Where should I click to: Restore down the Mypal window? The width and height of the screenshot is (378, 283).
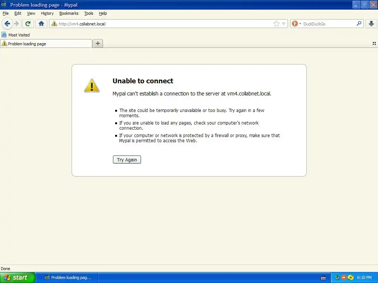pos(364,4)
